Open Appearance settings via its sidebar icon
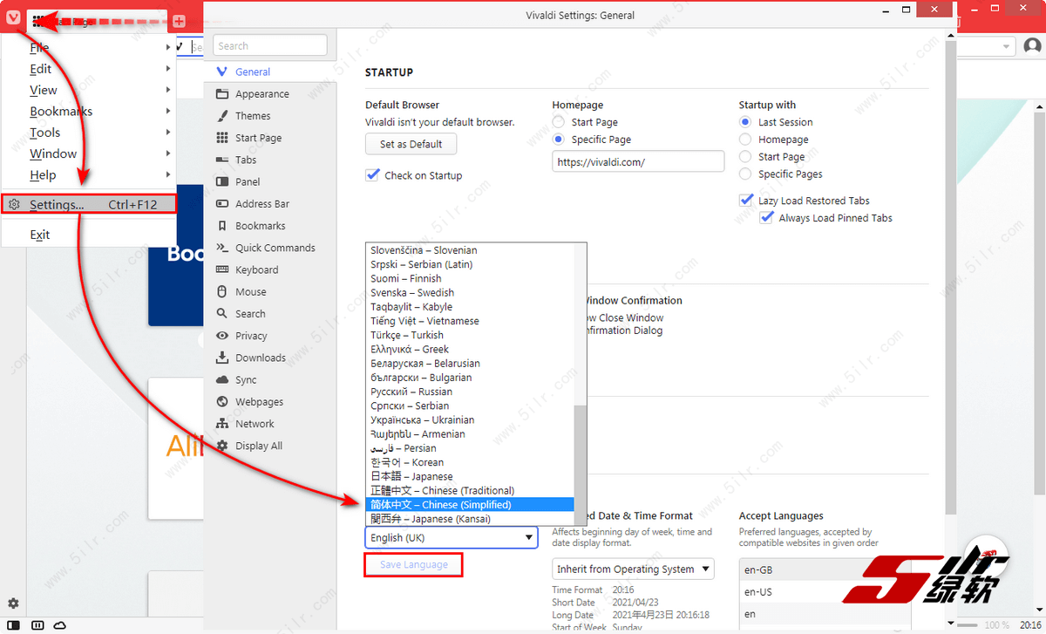Image resolution: width=1046 pixels, height=634 pixels. coord(221,94)
